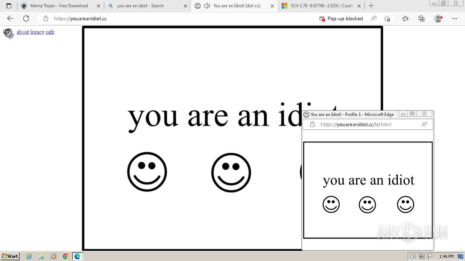Maximize the popup Edge window
Image resolution: width=465 pixels, height=261 pixels.
pyautogui.click(x=412, y=114)
